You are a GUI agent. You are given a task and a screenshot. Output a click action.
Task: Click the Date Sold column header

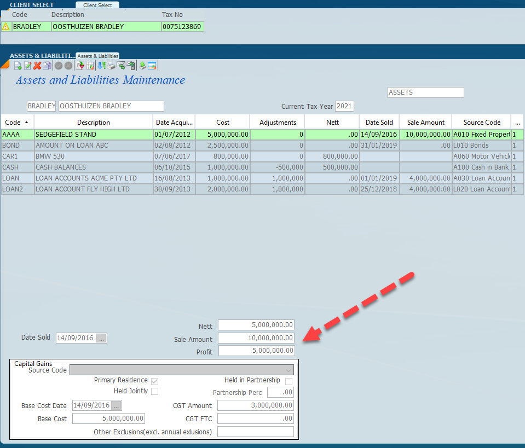pyautogui.click(x=379, y=123)
